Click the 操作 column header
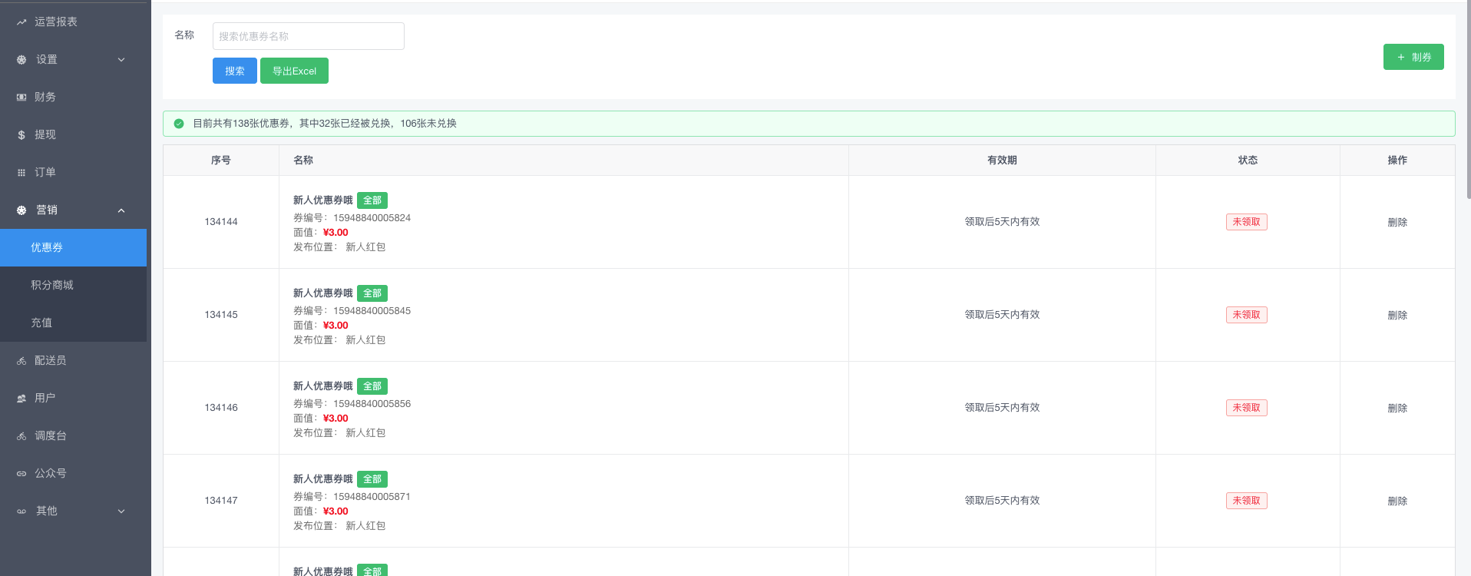 click(1397, 161)
